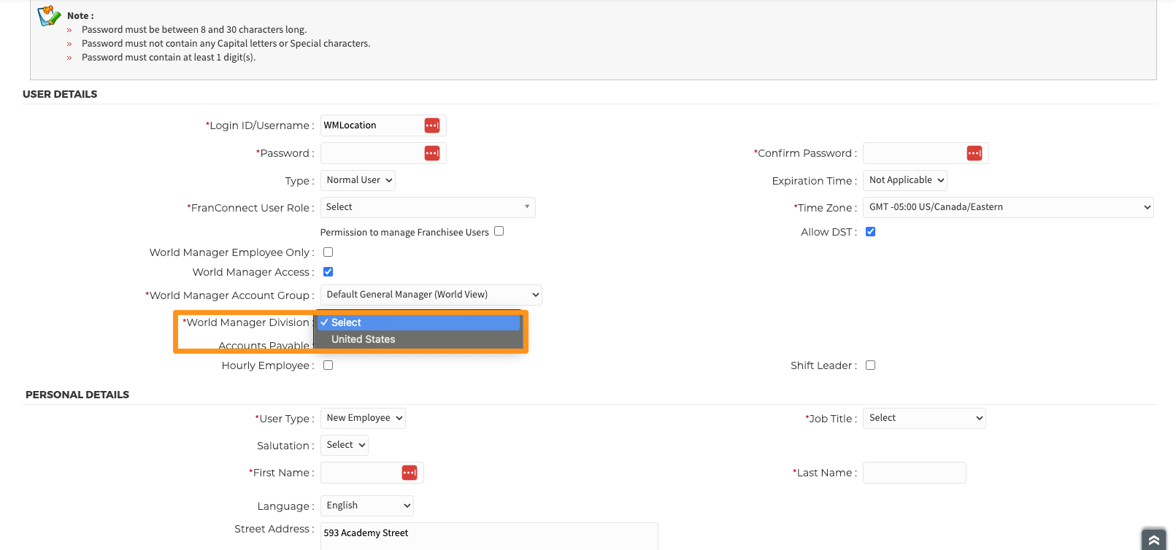Image resolution: width=1176 pixels, height=550 pixels.
Task: Click into the First Name field
Action: 372,473
